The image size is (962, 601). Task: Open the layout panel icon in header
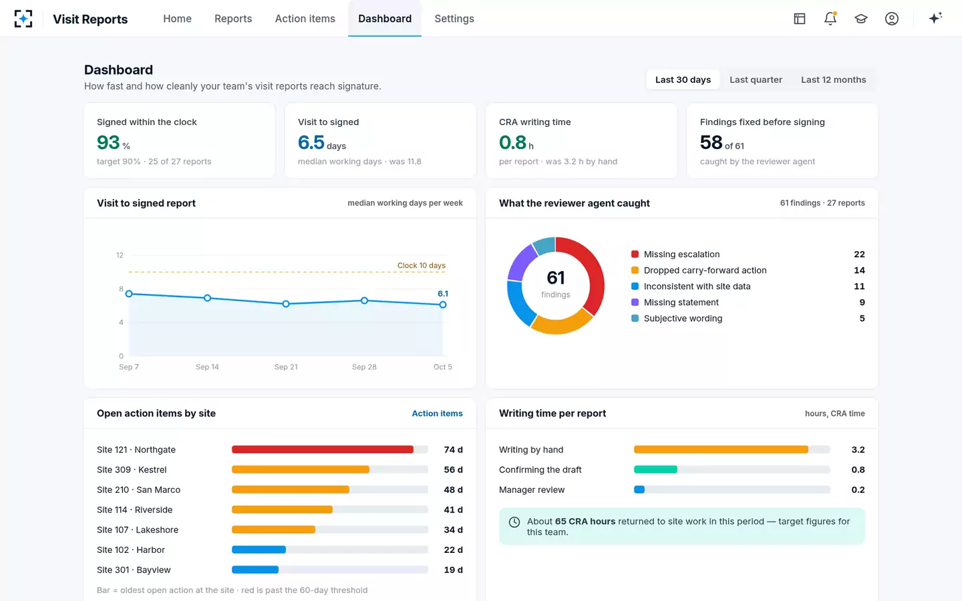[x=800, y=19]
